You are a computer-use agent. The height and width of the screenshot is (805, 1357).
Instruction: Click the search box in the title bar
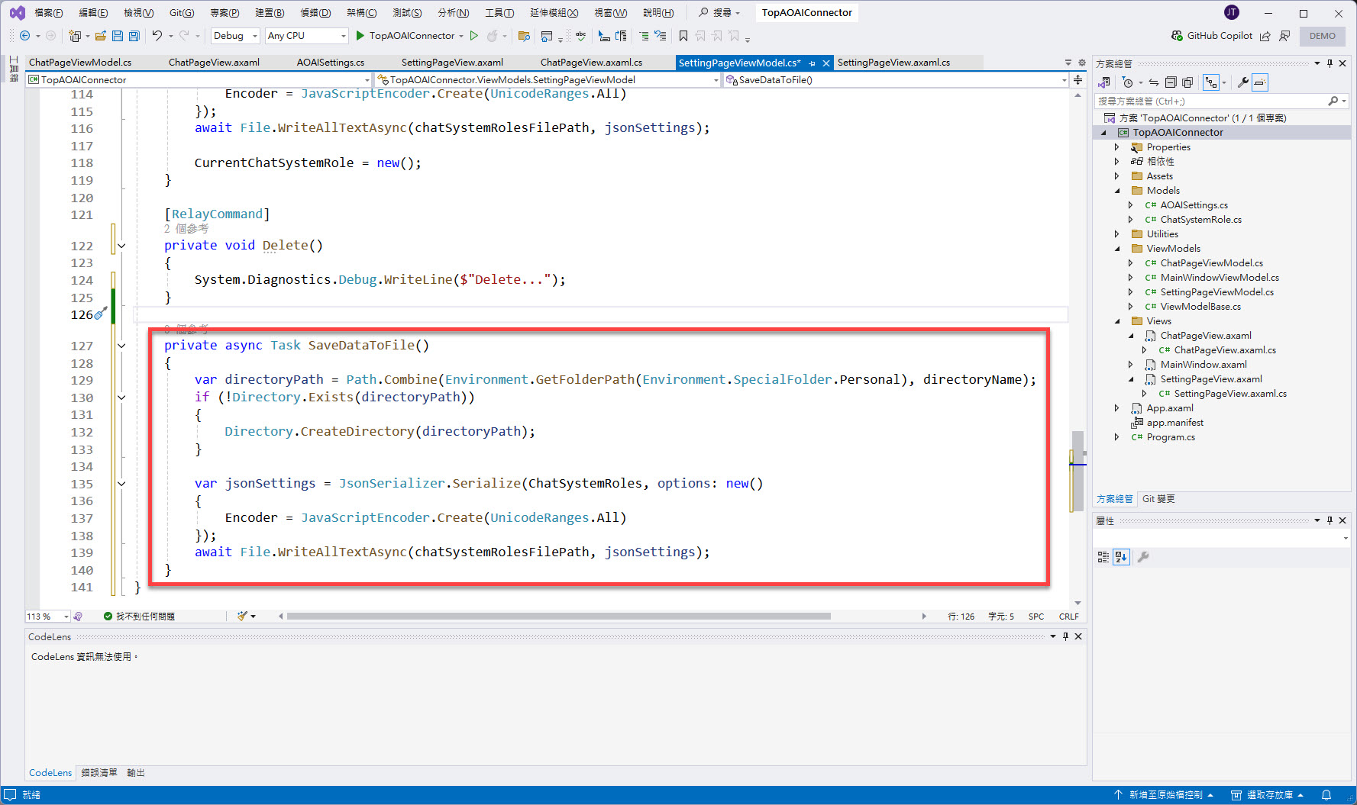(x=720, y=13)
